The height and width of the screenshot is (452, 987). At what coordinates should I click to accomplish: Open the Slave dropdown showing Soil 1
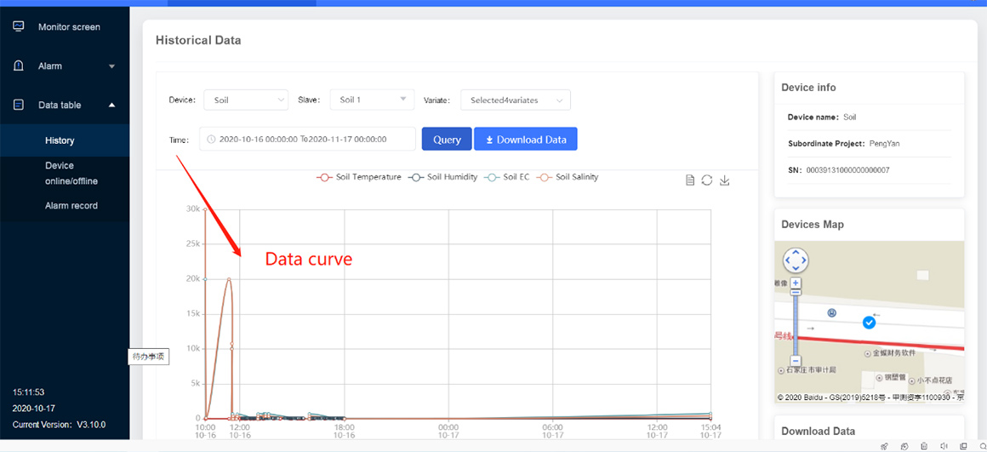(371, 100)
